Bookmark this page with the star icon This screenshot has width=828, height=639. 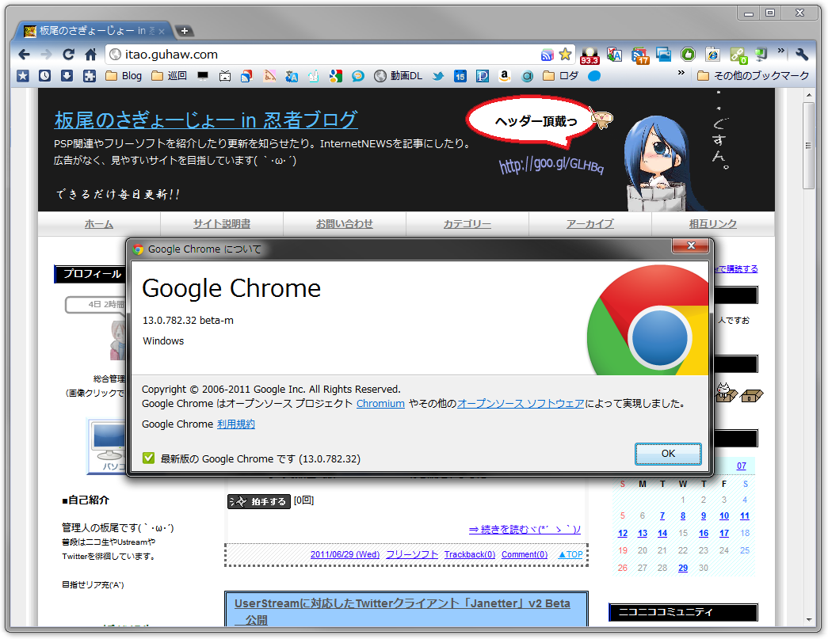point(566,55)
